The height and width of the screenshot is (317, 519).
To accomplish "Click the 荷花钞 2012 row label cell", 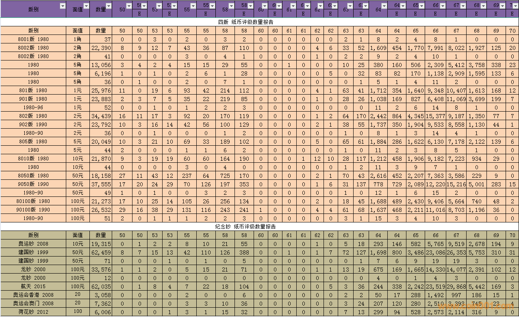I will pos(33,312).
